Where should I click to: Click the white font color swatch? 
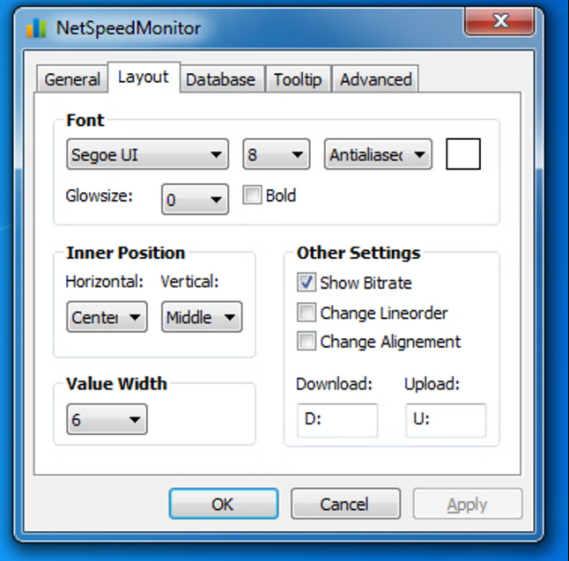tap(463, 155)
